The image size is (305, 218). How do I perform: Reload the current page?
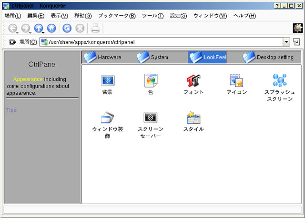click(x=67, y=29)
